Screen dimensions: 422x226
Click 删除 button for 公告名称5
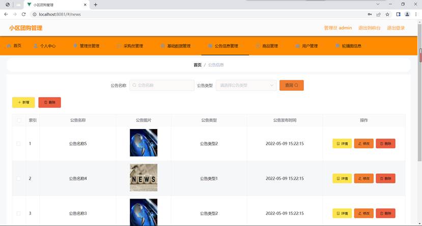pos(385,144)
